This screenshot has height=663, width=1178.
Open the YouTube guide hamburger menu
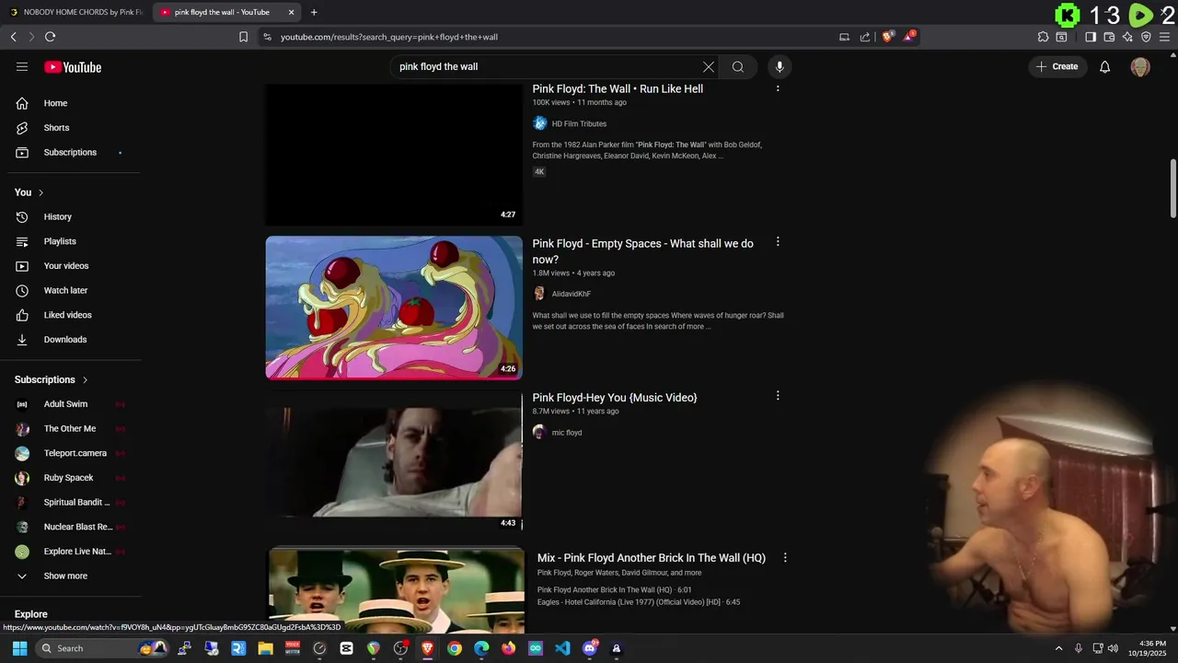(22, 66)
